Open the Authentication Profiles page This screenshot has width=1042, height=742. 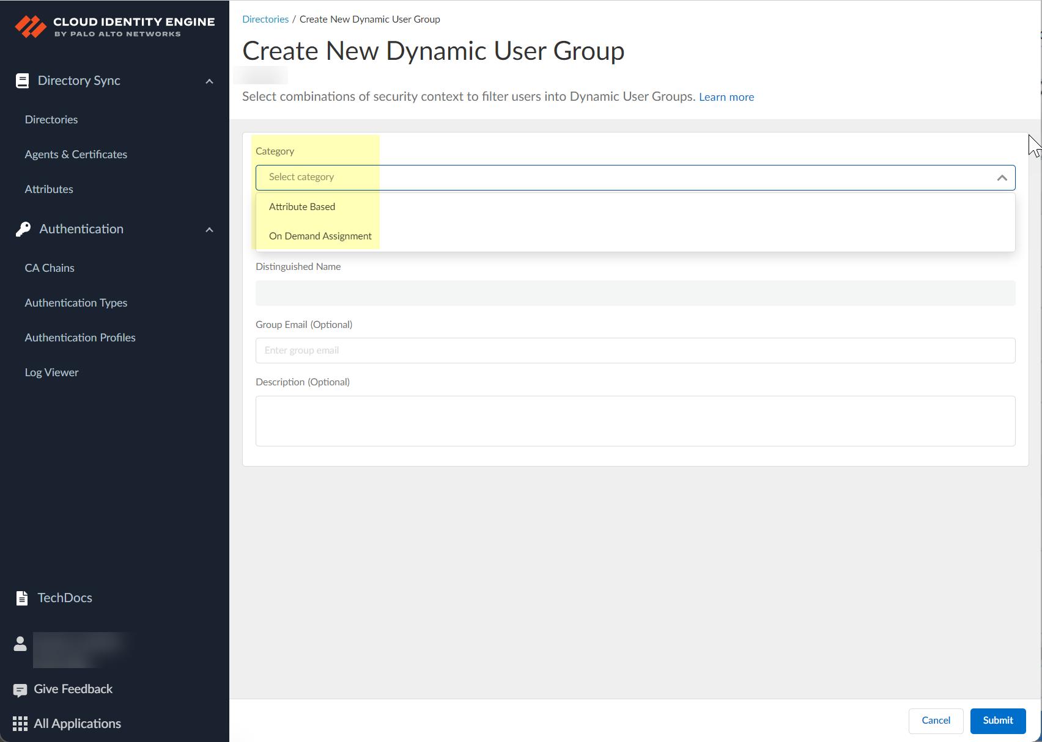point(80,338)
